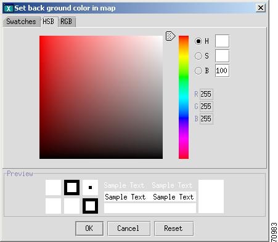Select the B brightness radio button
The width and height of the screenshot is (278, 242).
[198, 71]
